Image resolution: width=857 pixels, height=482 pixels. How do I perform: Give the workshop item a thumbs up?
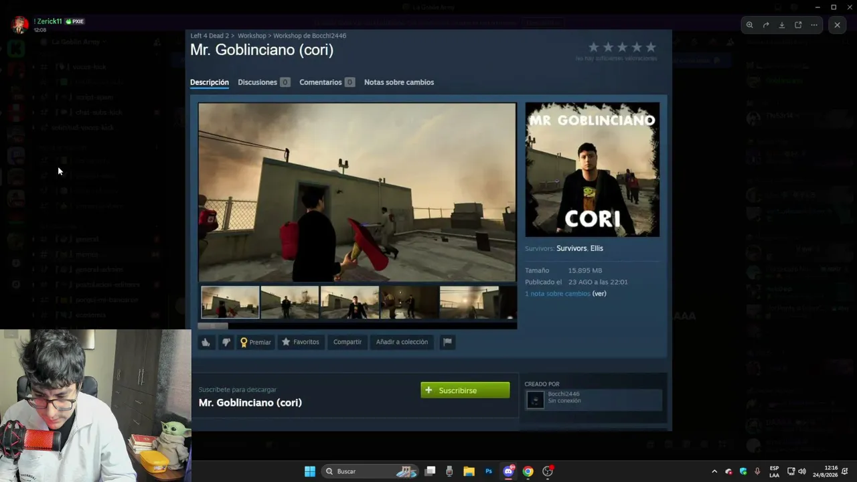click(206, 342)
